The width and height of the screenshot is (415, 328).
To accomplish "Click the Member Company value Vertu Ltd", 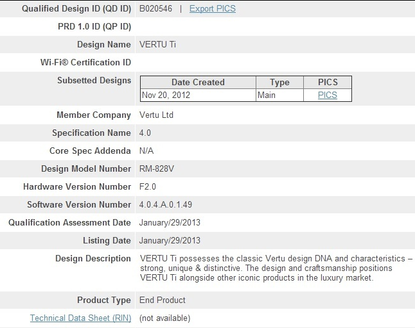I will [x=156, y=115].
